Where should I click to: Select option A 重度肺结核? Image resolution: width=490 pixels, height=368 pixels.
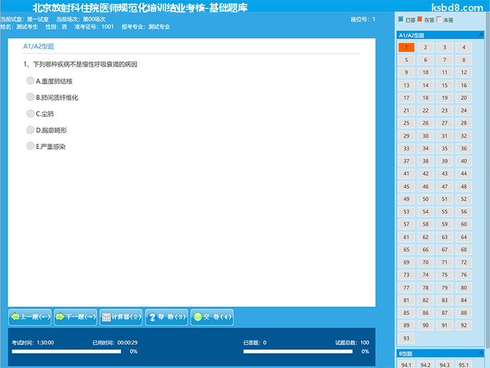[30, 80]
